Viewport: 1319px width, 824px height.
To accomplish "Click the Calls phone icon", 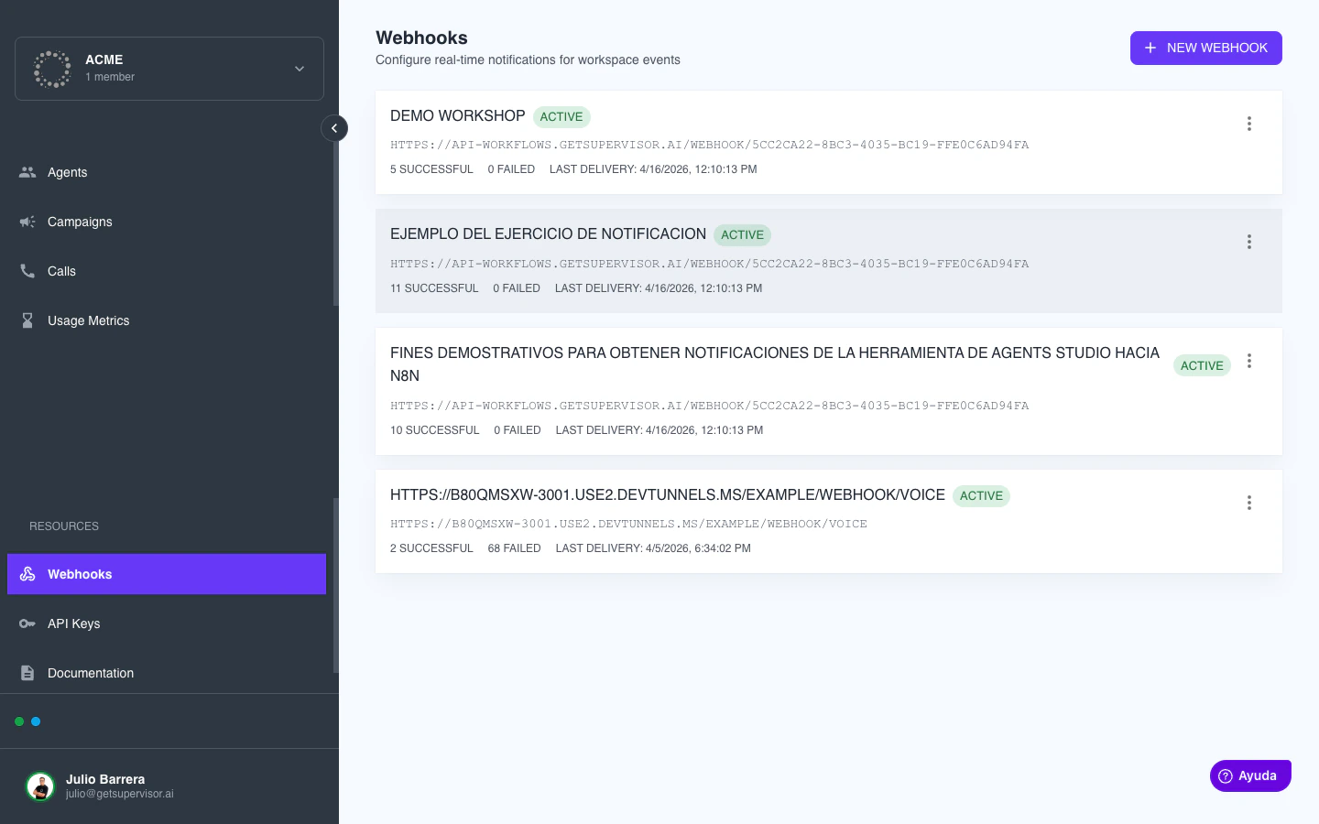I will coord(27,271).
